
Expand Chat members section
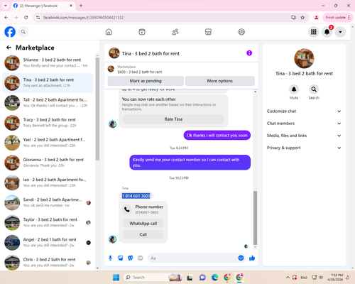click(304, 124)
